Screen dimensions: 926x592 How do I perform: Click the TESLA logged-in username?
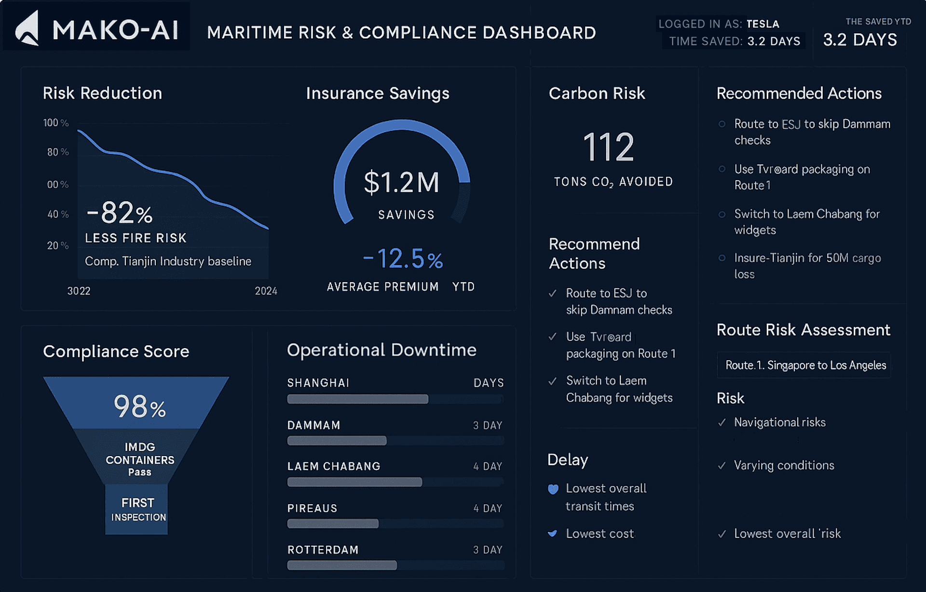762,24
